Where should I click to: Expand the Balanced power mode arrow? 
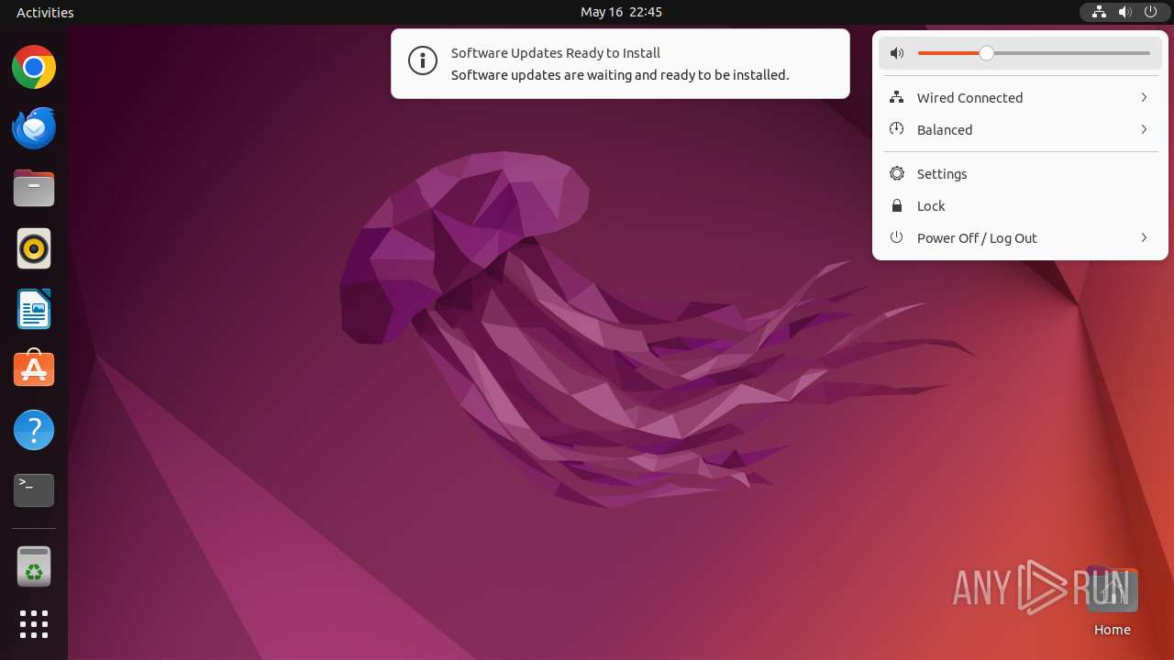(1144, 129)
